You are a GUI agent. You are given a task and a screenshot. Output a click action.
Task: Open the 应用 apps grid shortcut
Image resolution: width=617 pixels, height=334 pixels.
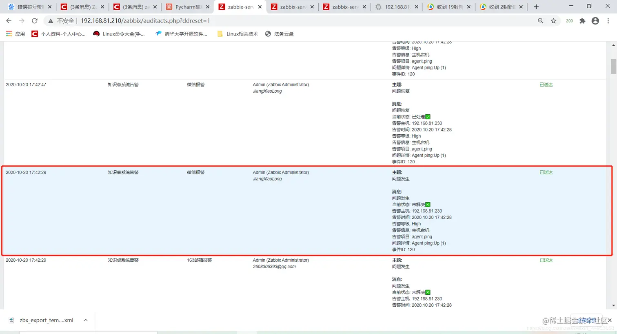click(16, 34)
